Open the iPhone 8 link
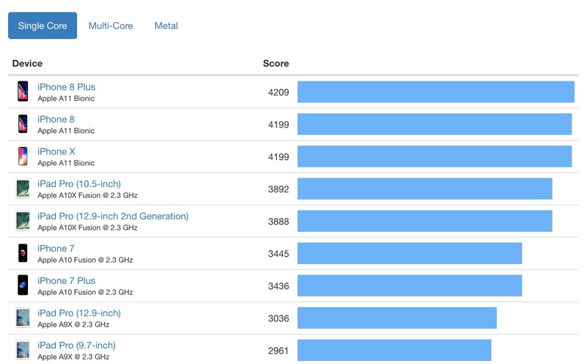This screenshot has height=364, width=587. click(x=56, y=119)
